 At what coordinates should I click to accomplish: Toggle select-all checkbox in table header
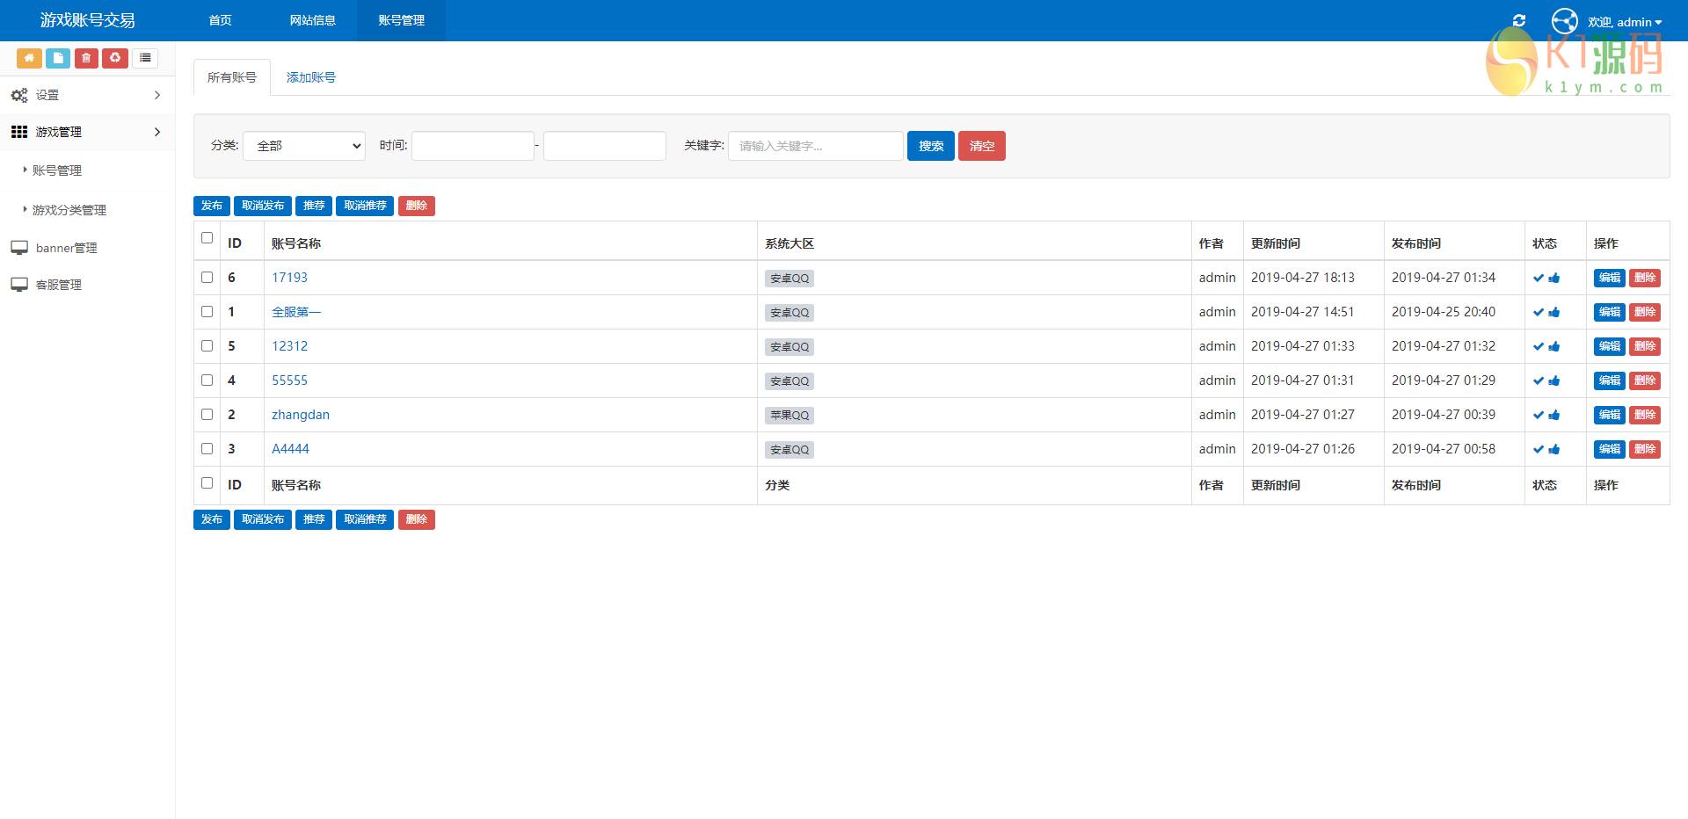[x=207, y=238]
